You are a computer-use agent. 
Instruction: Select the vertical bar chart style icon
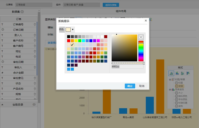pyautogui.click(x=171, y=73)
